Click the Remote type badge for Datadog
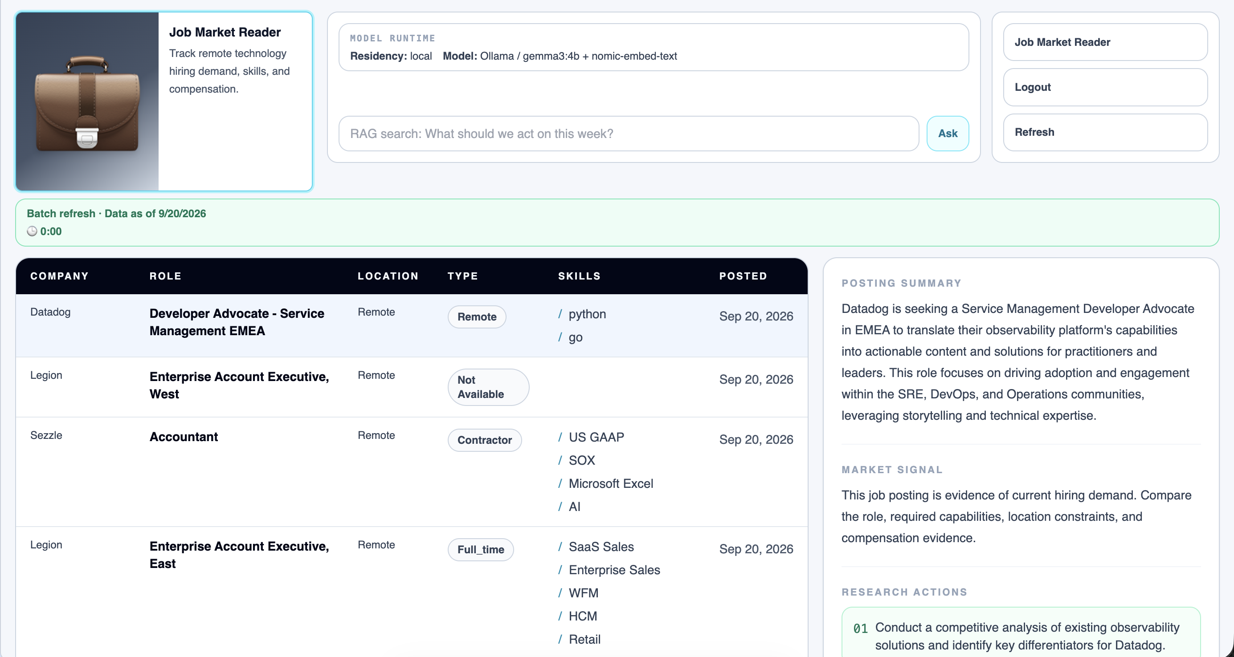The image size is (1234, 657). click(477, 317)
